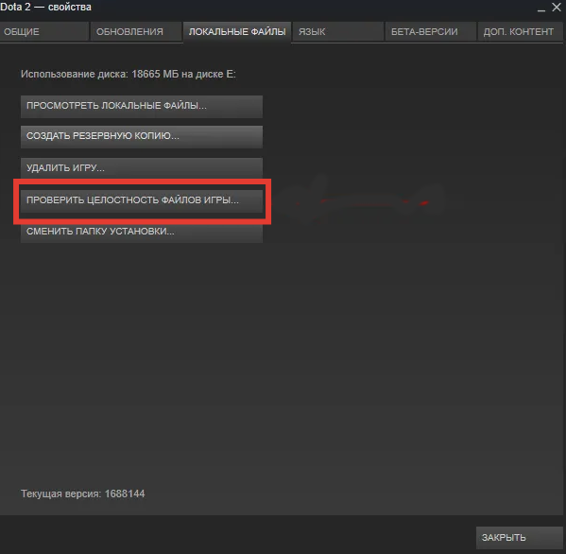The width and height of the screenshot is (566, 554).
Task: Click the current version number 1688144
Action: (125, 493)
